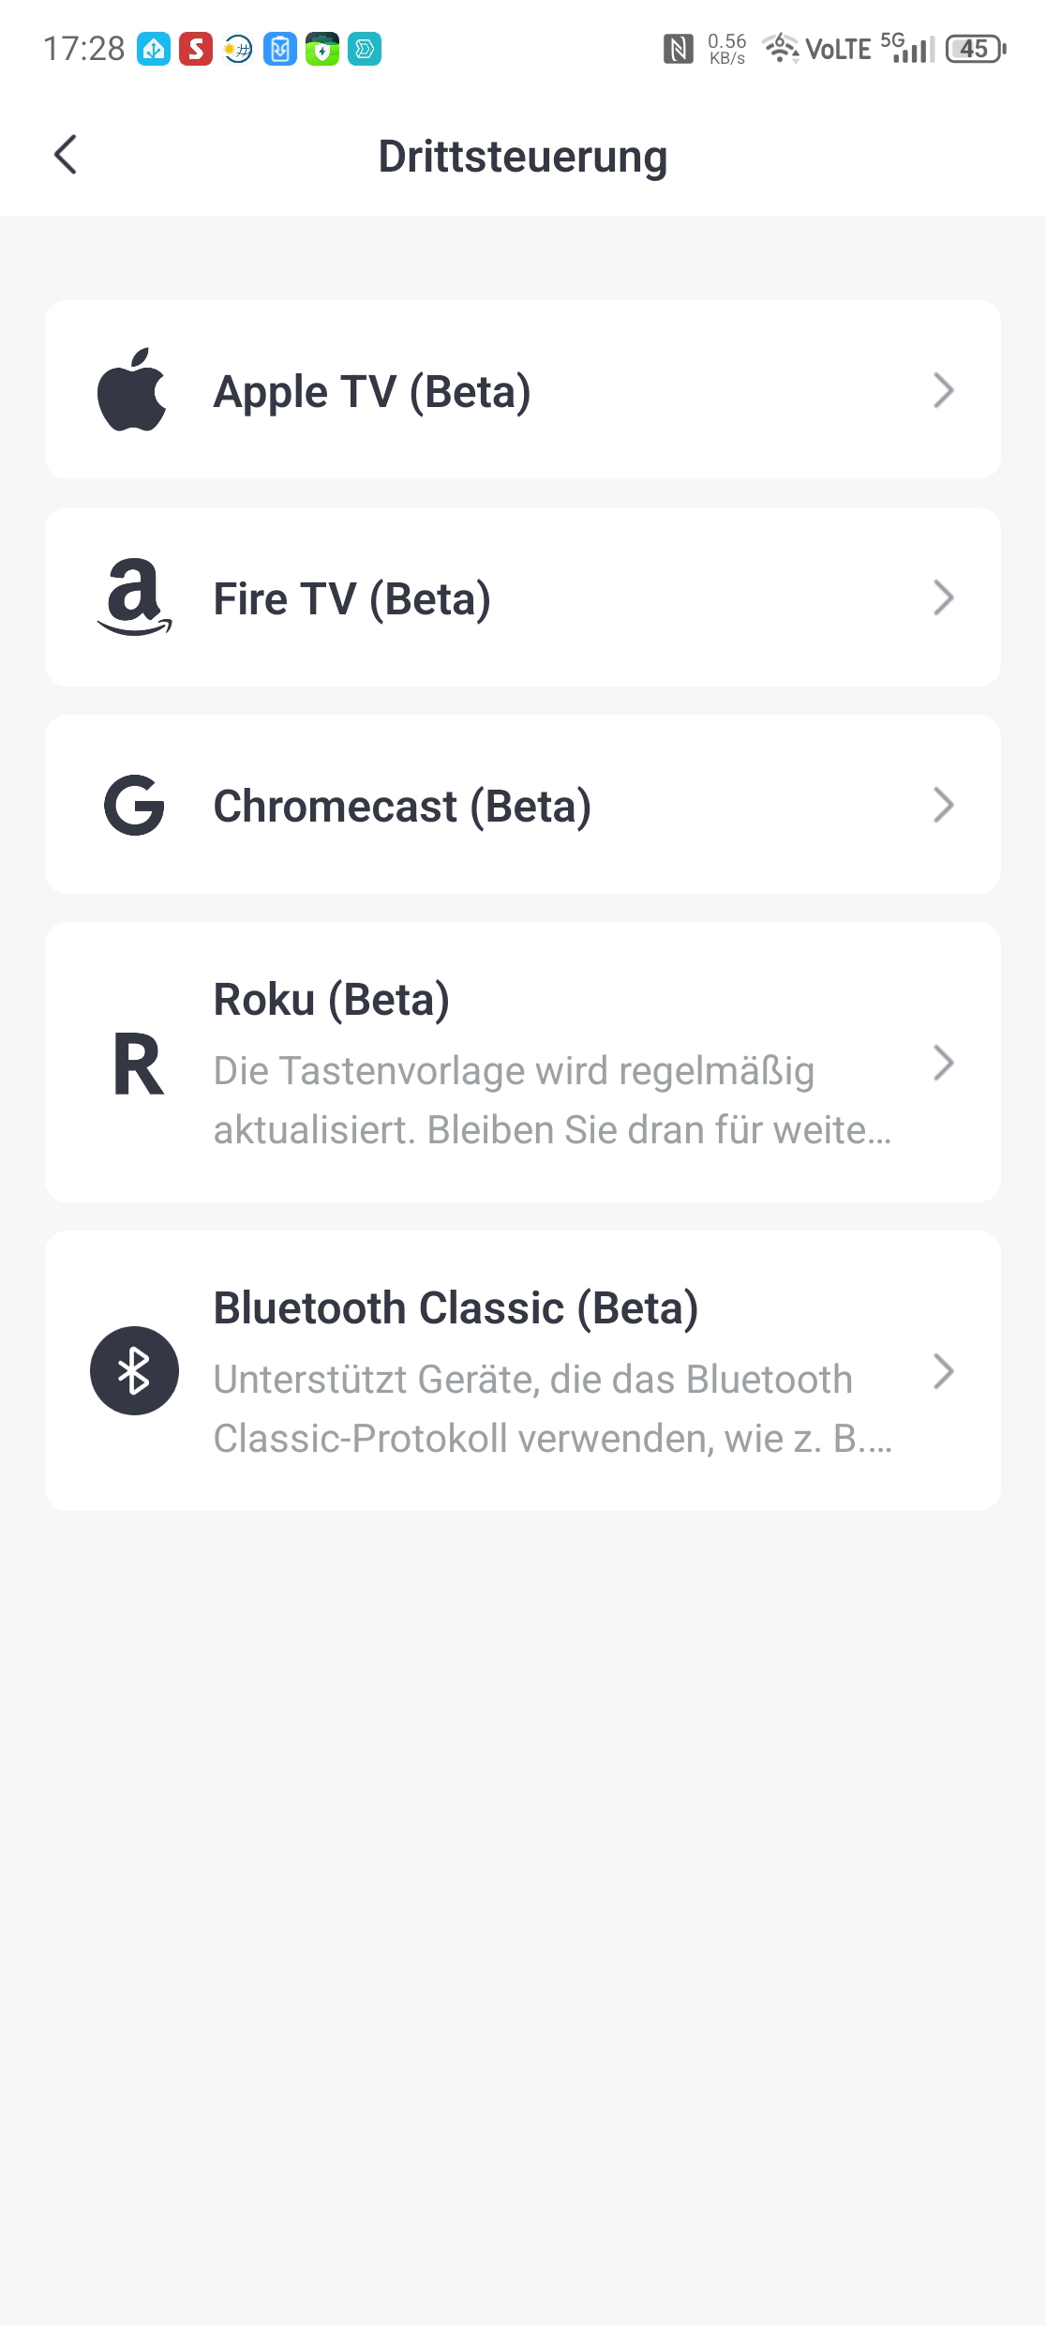Image resolution: width=1046 pixels, height=2326 pixels.
Task: Select Fire TV (Beta) entry
Action: tap(351, 599)
